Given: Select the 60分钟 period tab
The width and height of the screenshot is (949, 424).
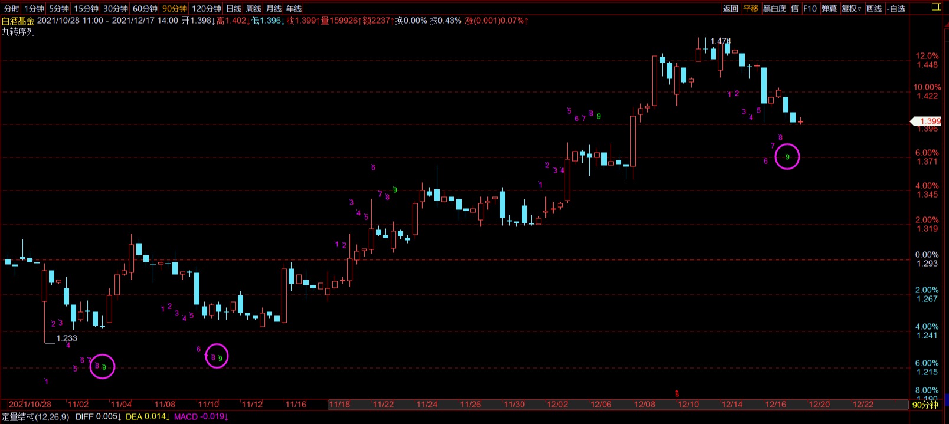Looking at the screenshot, I should tap(145, 9).
